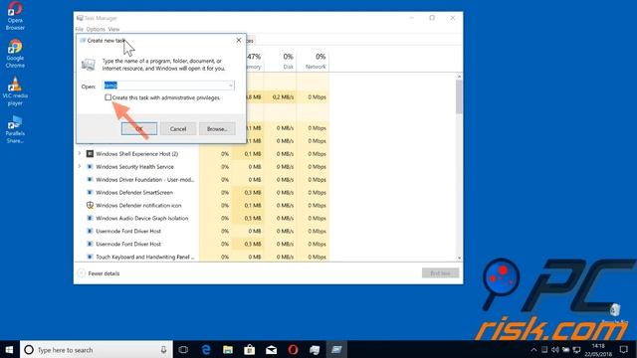637x358 pixels.
Task: Click the Windows Defender notification icon shield
Action: pos(90,206)
